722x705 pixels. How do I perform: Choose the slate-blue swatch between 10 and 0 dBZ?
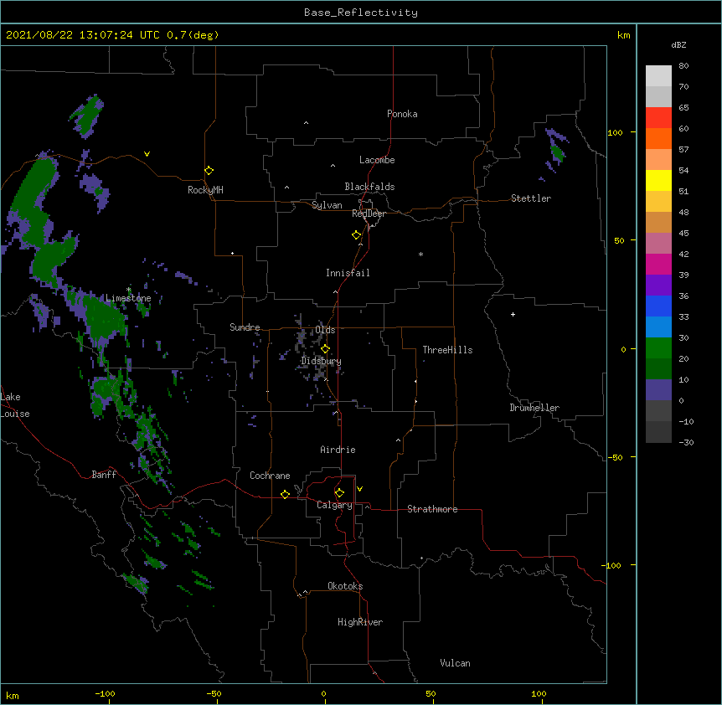[x=658, y=390]
